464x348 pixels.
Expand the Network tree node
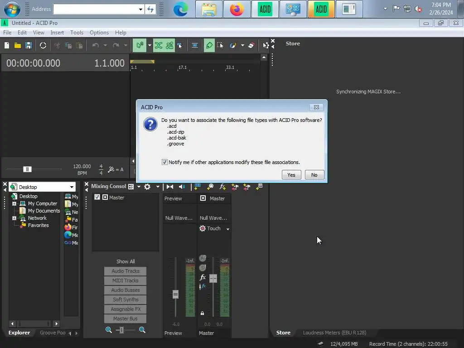14,218
